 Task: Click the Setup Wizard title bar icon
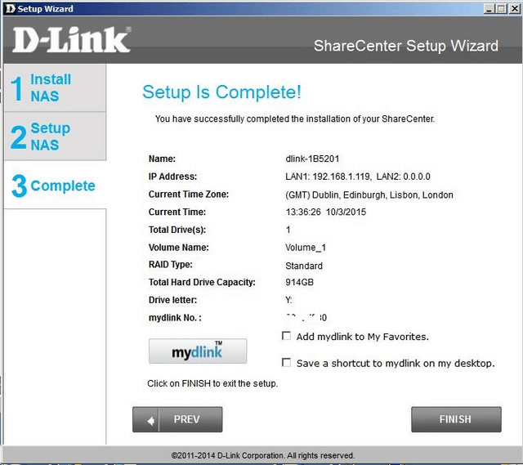click(x=11, y=8)
